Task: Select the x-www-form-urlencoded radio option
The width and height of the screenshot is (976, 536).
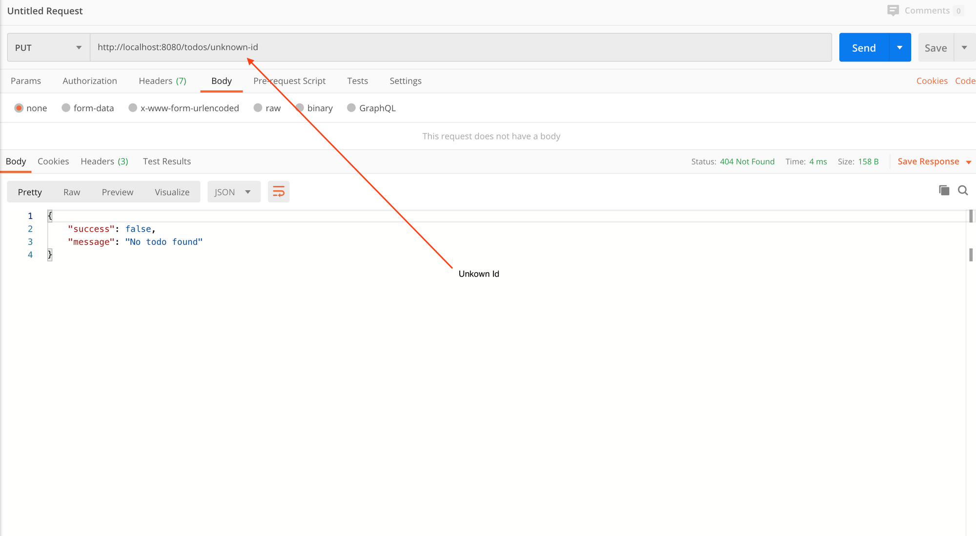Action: [133, 108]
